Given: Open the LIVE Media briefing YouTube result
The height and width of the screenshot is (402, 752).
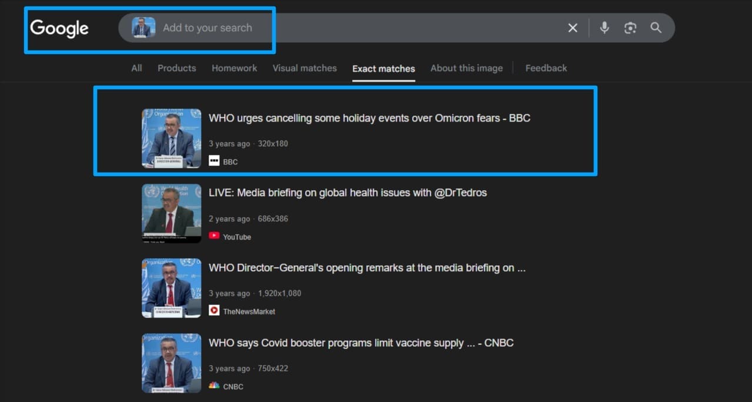Looking at the screenshot, I should [x=347, y=192].
